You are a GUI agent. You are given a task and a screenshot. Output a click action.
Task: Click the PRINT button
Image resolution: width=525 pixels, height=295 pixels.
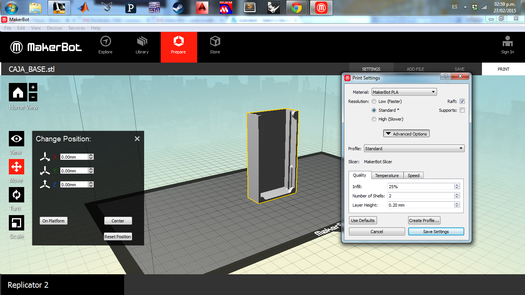click(503, 69)
